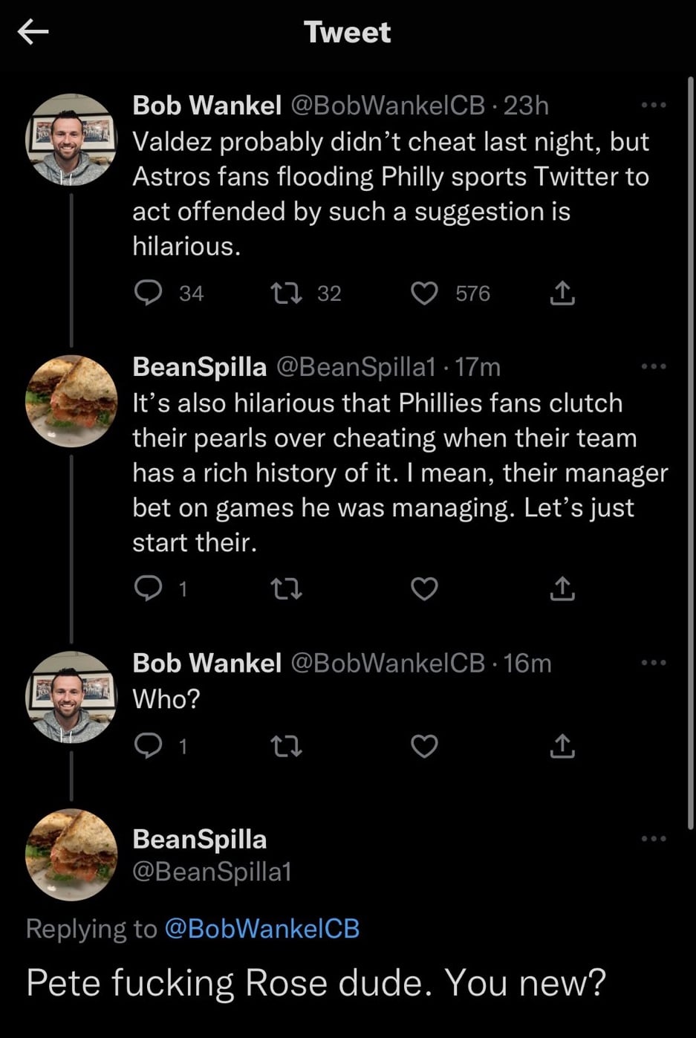Viewport: 696px width, 1038px height.
Task: Like BeanSpilla's Phillies fans tweet
Action: [424, 589]
